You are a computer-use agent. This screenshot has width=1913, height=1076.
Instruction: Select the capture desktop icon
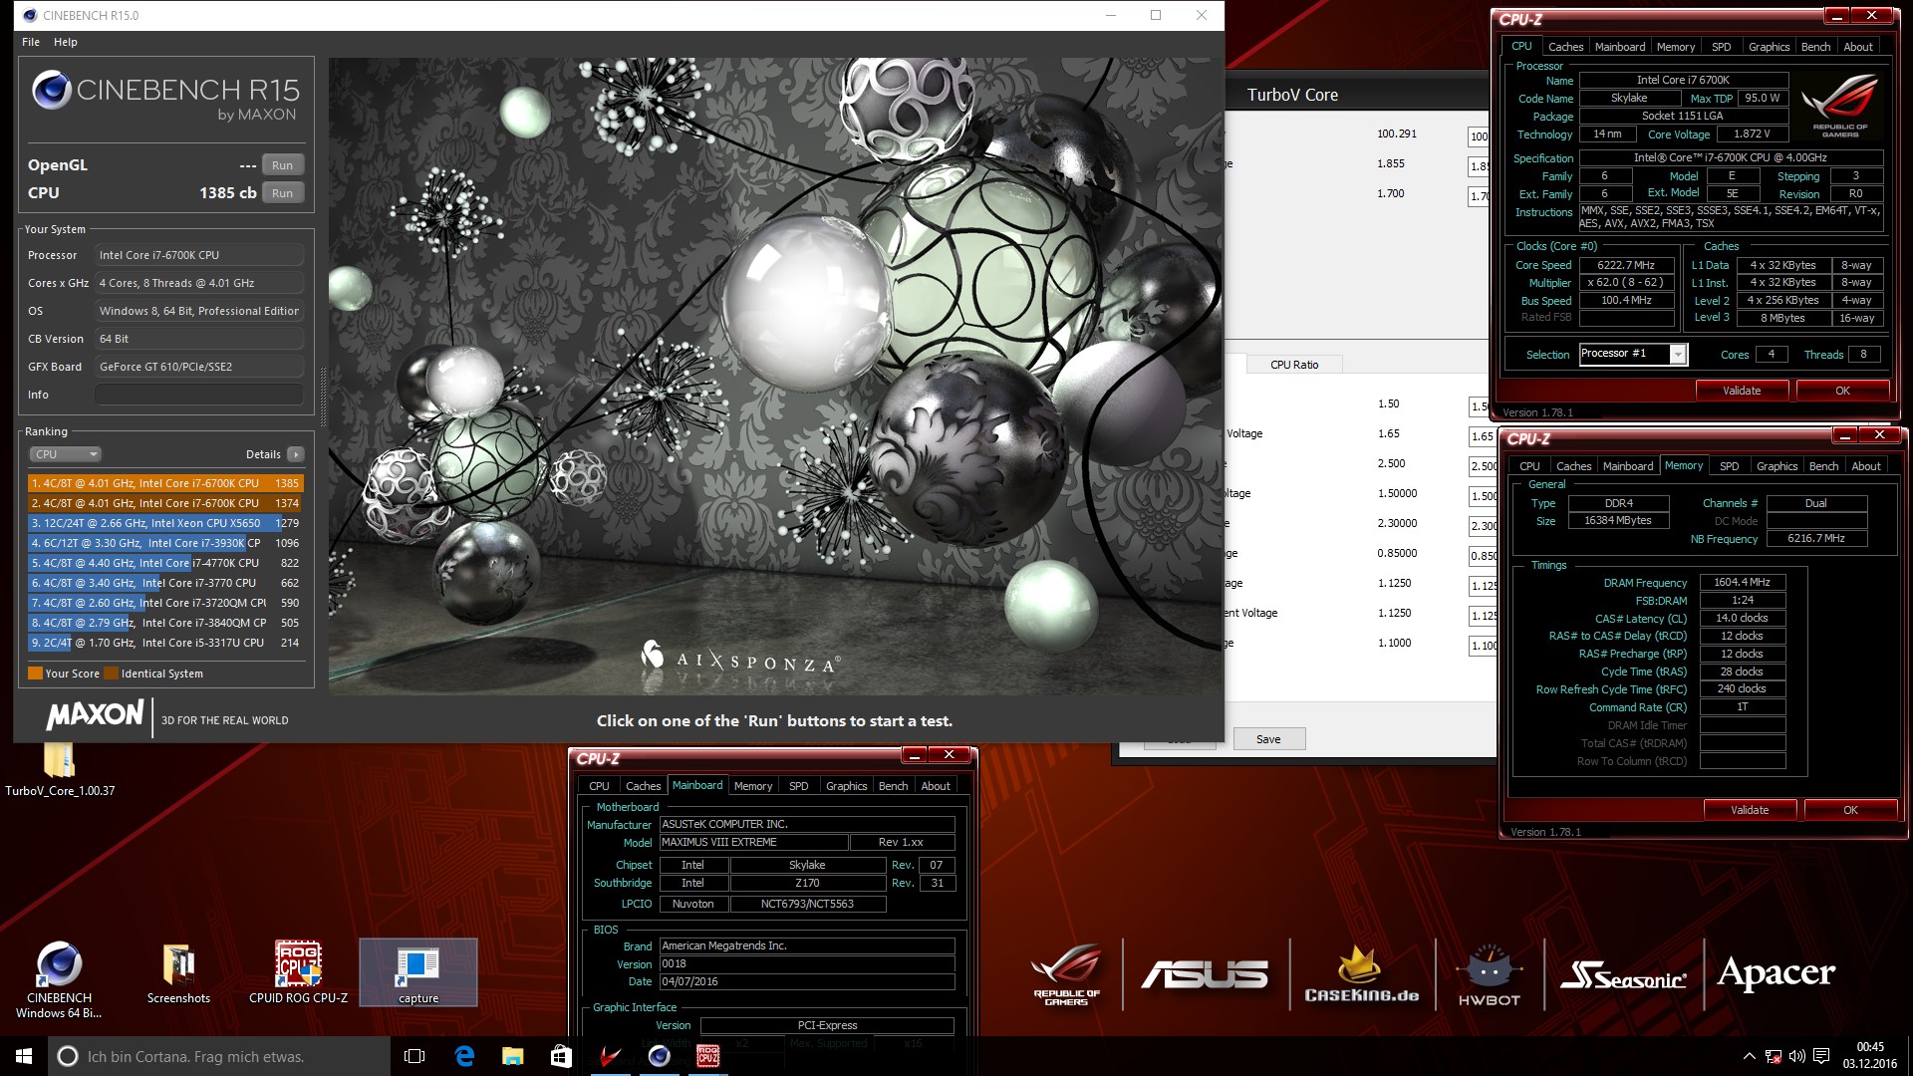point(417,973)
